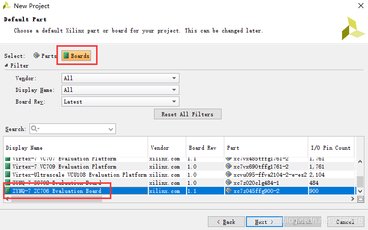Click chip icon beside xc7z020clg484-1
This screenshot has height=230, width=368.
[229, 182]
